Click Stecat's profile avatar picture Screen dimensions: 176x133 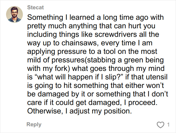point(13,14)
